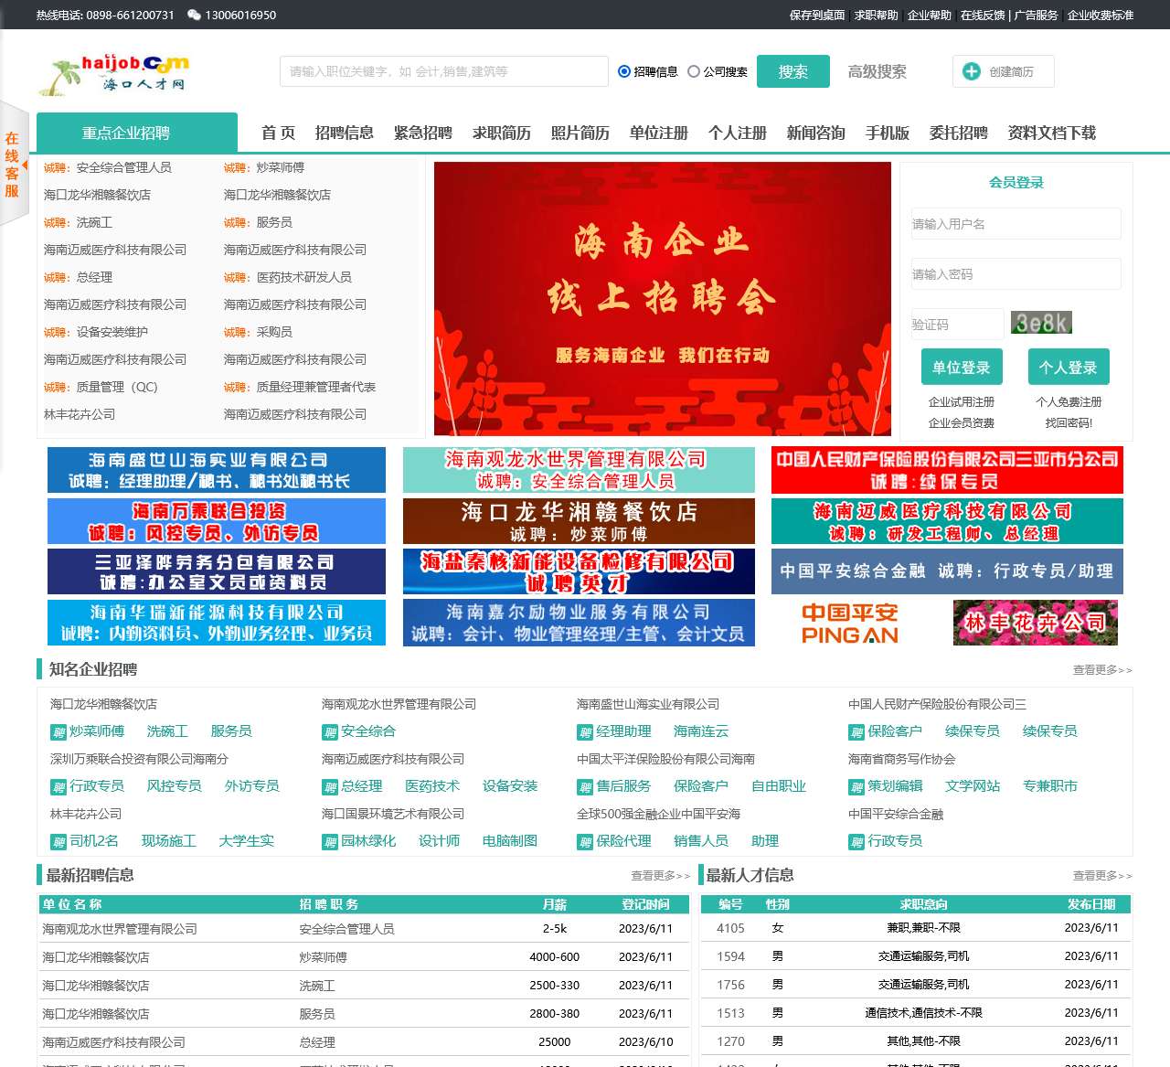Open the 林丰花卉公司 flower banner
This screenshot has height=1067, width=1170.
pos(1036,624)
